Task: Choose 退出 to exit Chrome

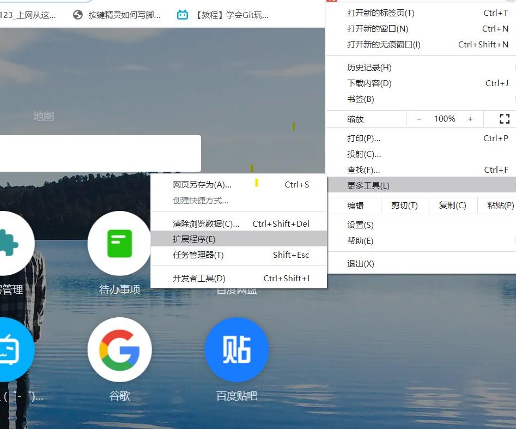Action: [x=361, y=263]
